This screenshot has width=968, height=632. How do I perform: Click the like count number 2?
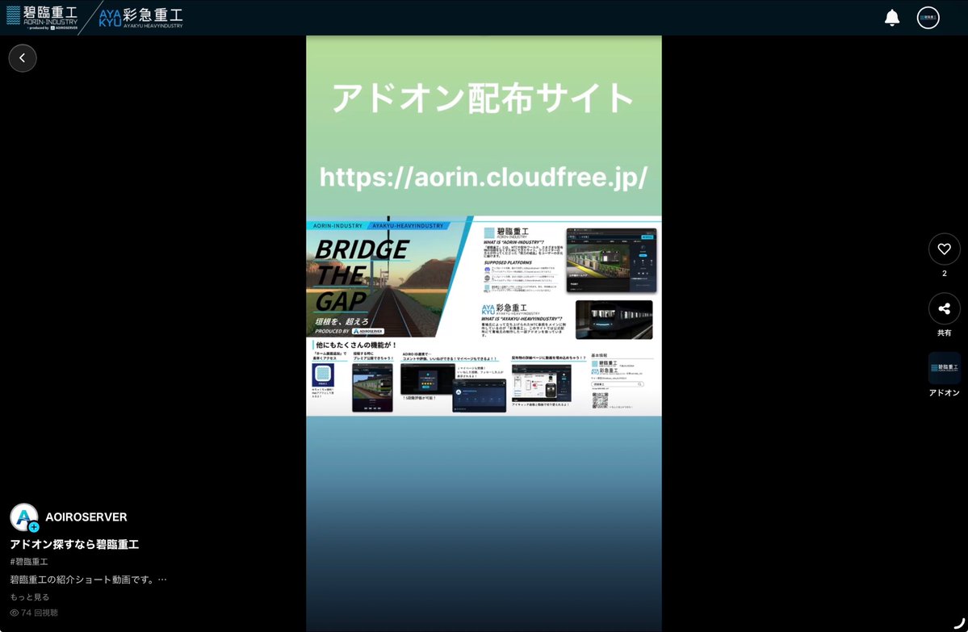coord(944,273)
